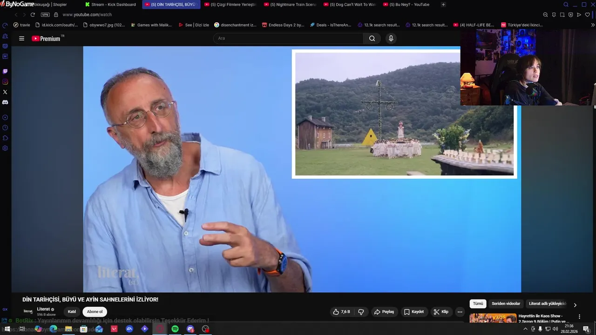The height and width of the screenshot is (335, 596).
Task: Switch to Bu Ney? - YouTube tab
Action: pyautogui.click(x=409, y=5)
